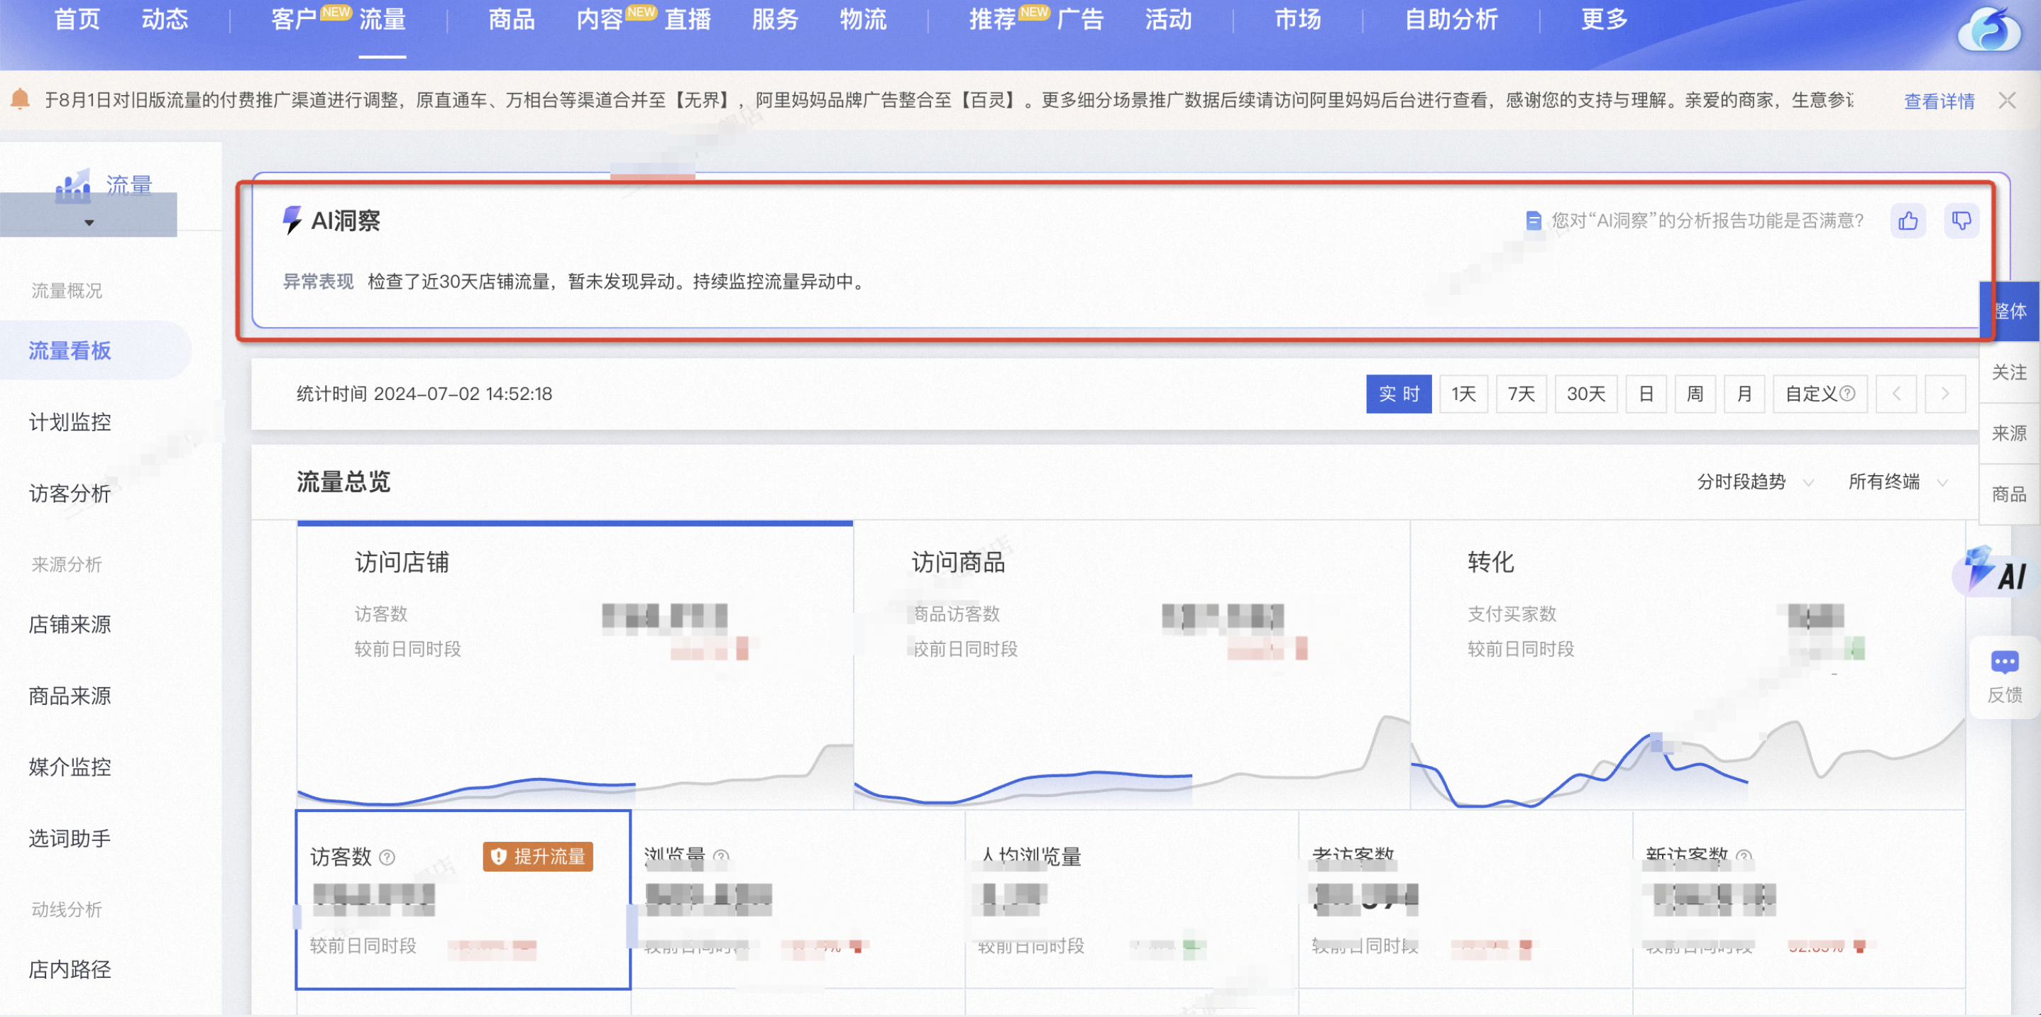
Task: Click the floating AI assistant icon
Action: pos(1995,571)
